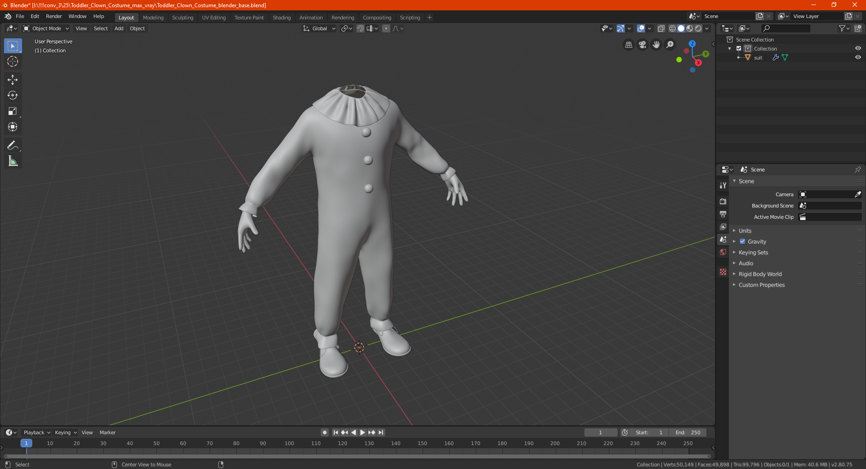
Task: Expand the suit object tree row
Action: click(x=739, y=57)
